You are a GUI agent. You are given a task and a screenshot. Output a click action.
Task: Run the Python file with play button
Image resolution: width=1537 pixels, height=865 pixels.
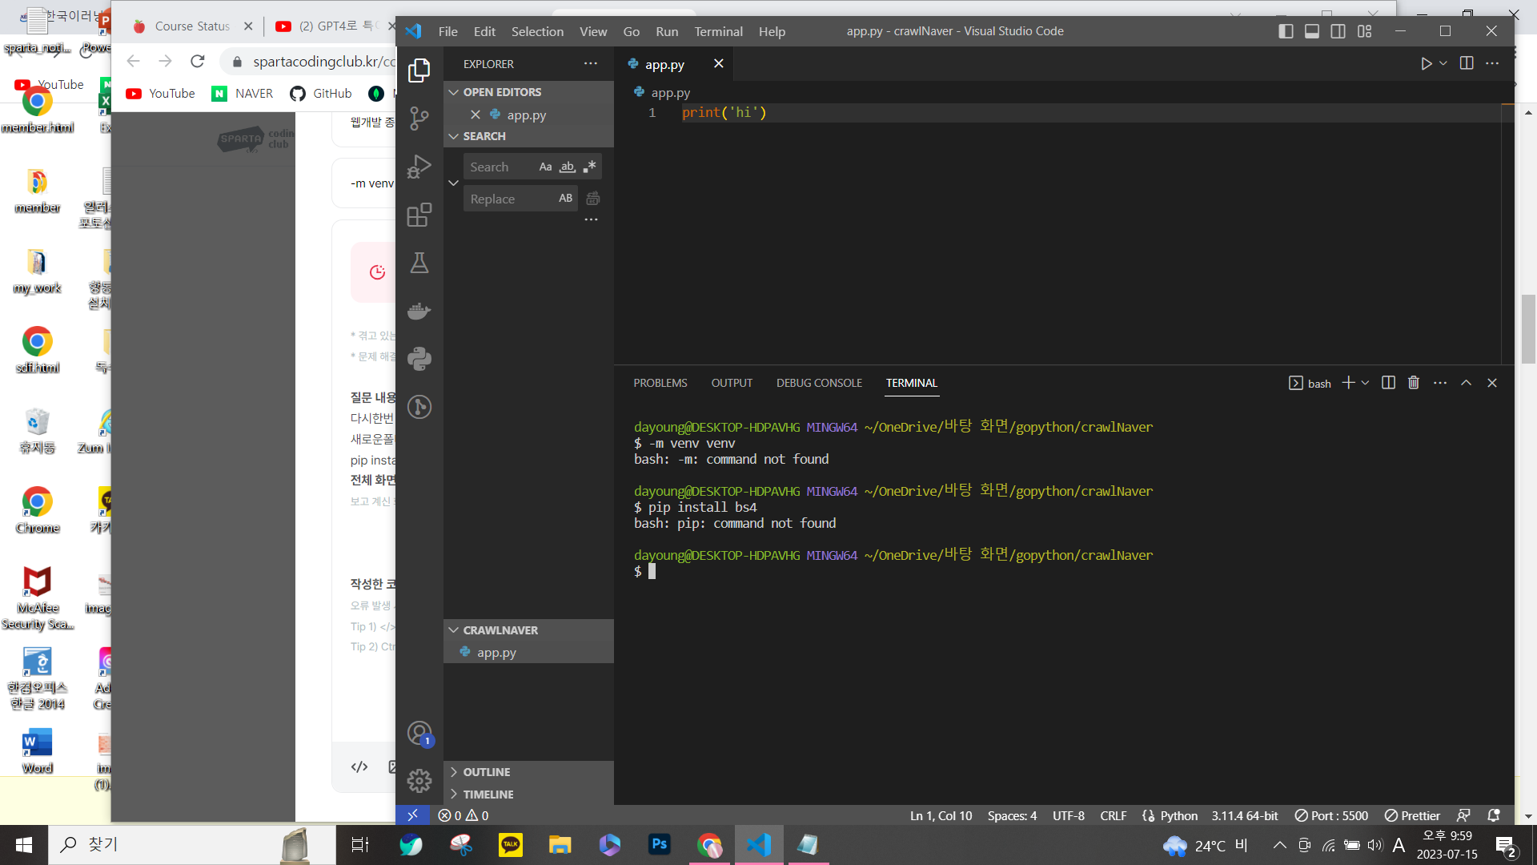[1426, 63]
